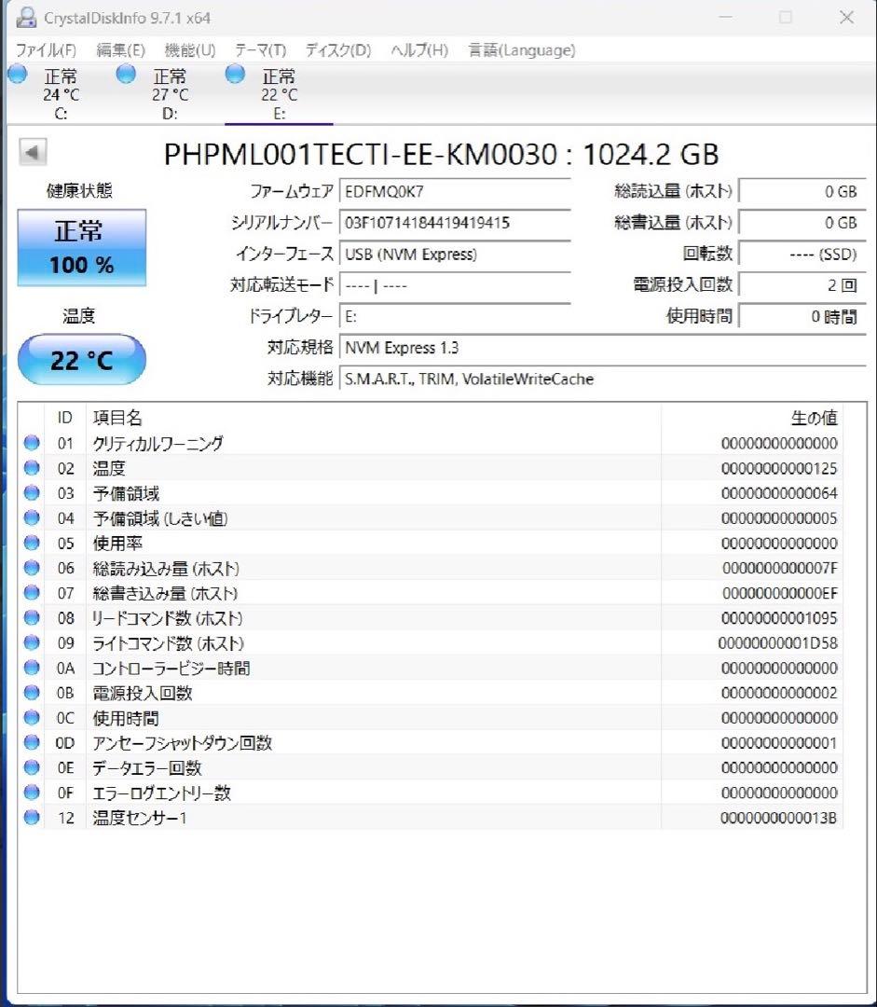Open the テーマ menu
Viewport: 877px width, 1007px height.
click(259, 50)
